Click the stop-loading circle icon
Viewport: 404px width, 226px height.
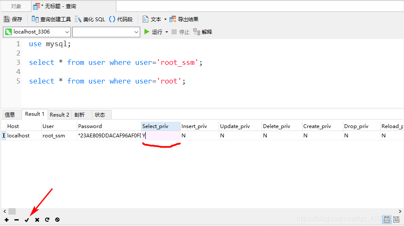[57, 220]
